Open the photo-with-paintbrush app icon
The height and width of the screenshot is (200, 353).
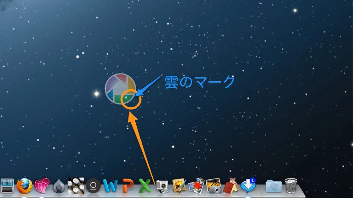coord(179,186)
